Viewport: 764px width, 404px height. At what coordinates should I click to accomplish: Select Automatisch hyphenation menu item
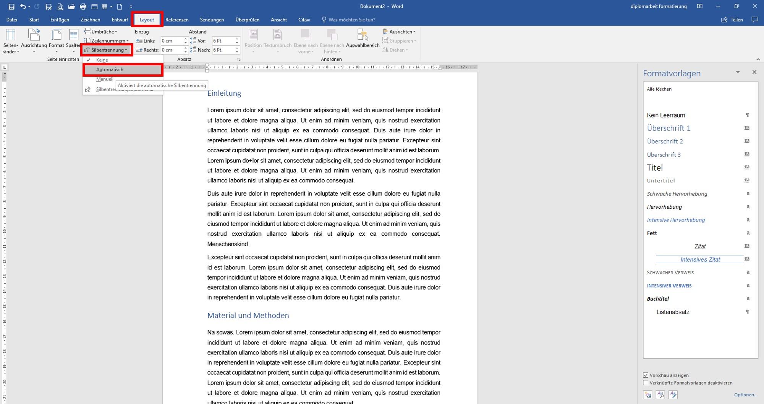click(123, 70)
